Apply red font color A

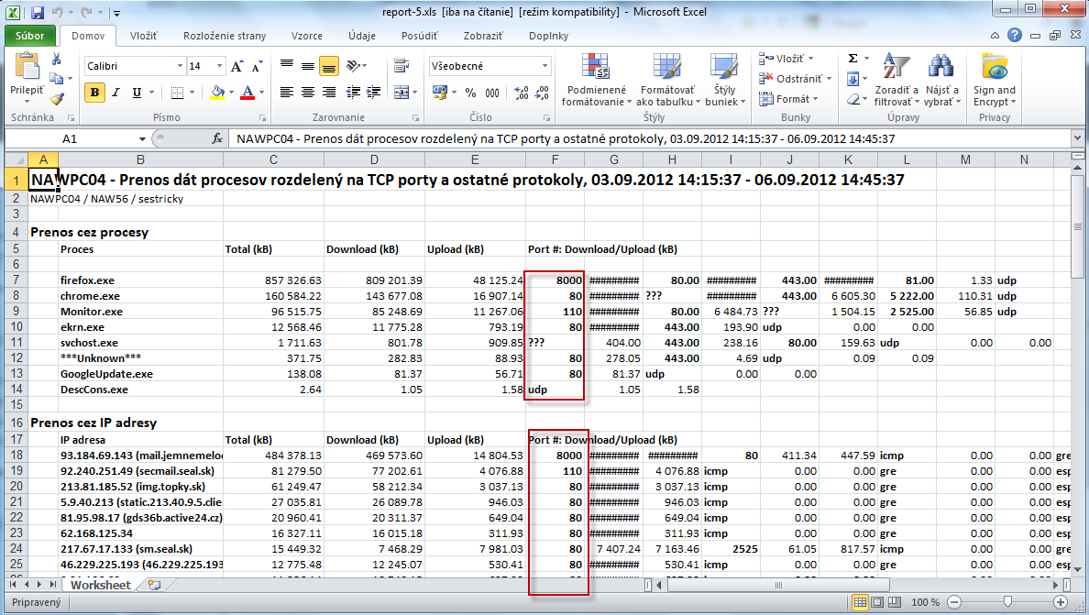point(247,93)
